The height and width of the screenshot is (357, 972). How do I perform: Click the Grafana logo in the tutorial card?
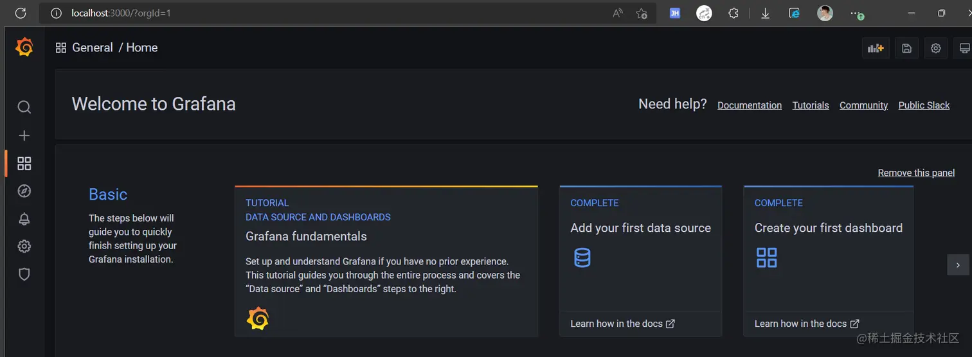click(x=257, y=318)
